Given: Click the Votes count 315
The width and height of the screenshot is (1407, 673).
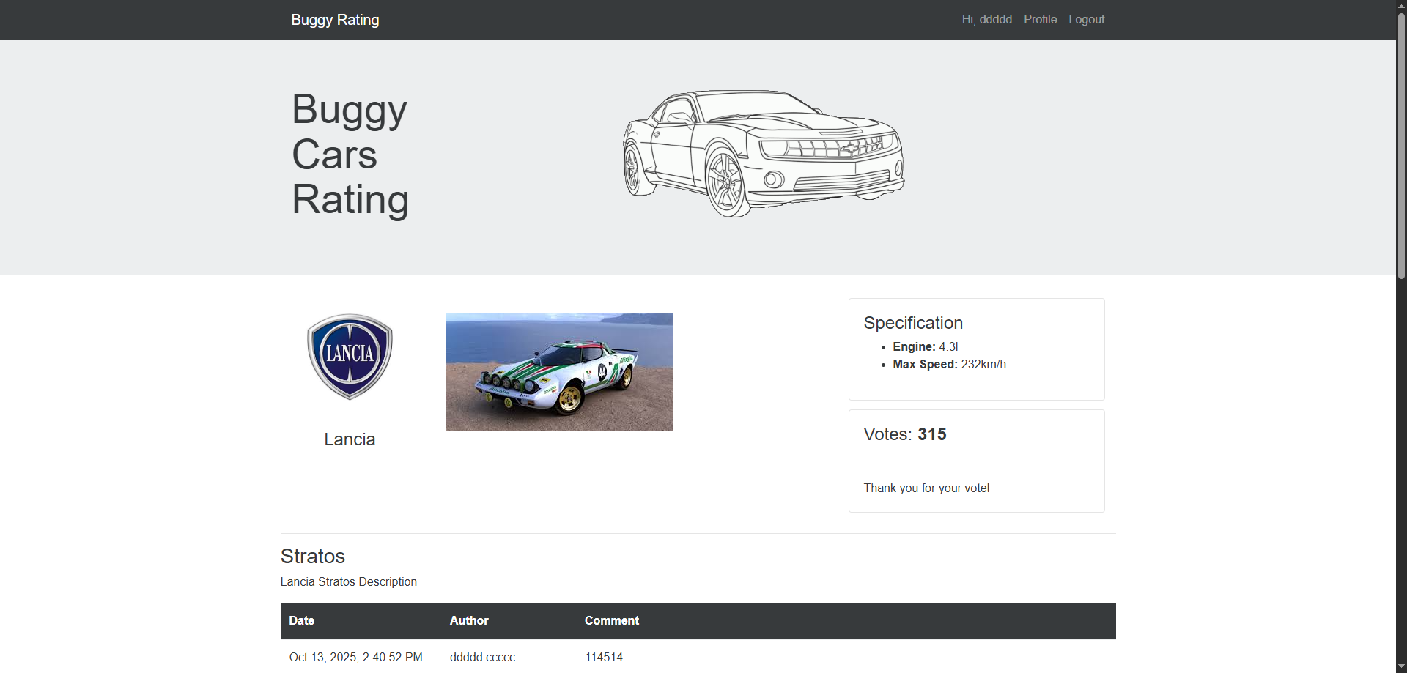Looking at the screenshot, I should point(931,434).
